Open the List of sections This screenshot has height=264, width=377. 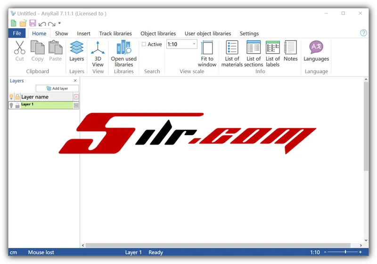coord(254,54)
